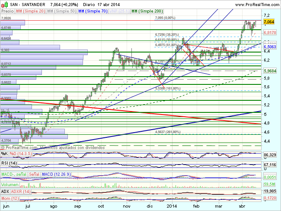
Task: Select the blue price label 6,5063
Action: pos(270,47)
